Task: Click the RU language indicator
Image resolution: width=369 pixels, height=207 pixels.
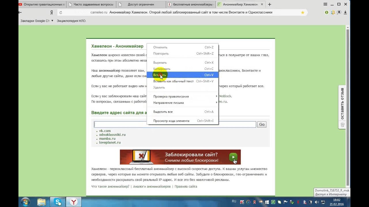Action: pos(234,202)
